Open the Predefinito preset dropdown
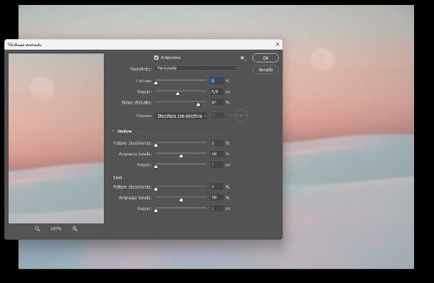This screenshot has width=434, height=283. click(x=197, y=68)
